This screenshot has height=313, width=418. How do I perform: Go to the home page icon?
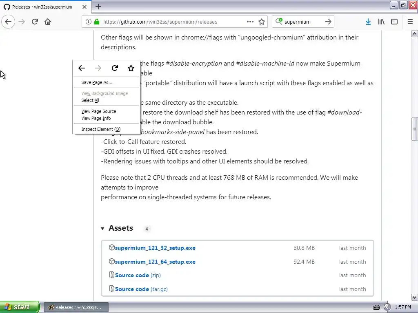[48, 22]
